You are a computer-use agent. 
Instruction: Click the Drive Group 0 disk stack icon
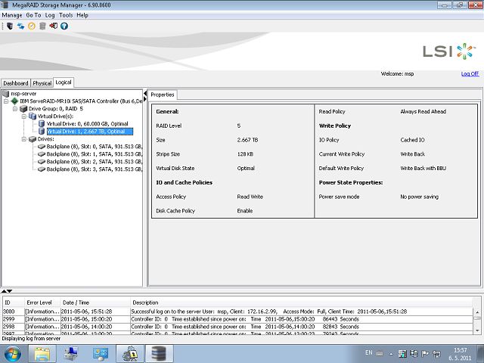tap(23, 109)
